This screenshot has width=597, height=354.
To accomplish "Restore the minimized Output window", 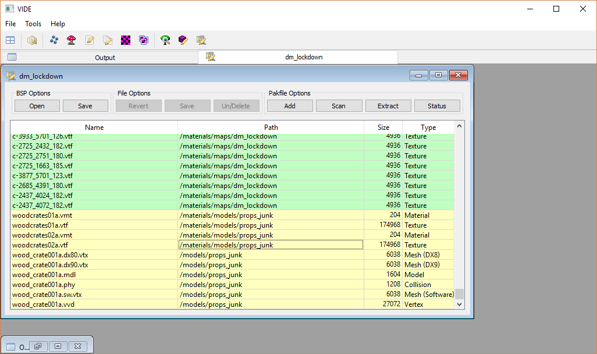I will click(38, 346).
